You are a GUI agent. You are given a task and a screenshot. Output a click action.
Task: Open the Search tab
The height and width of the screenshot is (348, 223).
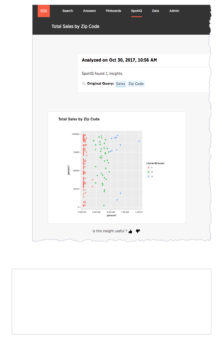click(x=68, y=11)
